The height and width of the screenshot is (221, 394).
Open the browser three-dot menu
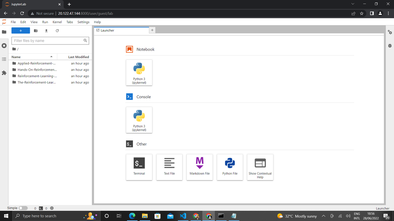[x=388, y=14]
